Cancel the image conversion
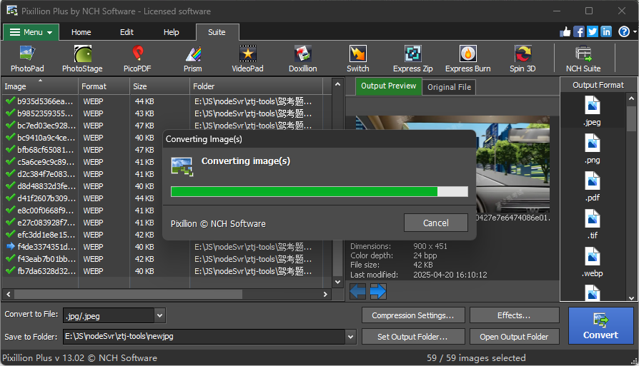 435,223
